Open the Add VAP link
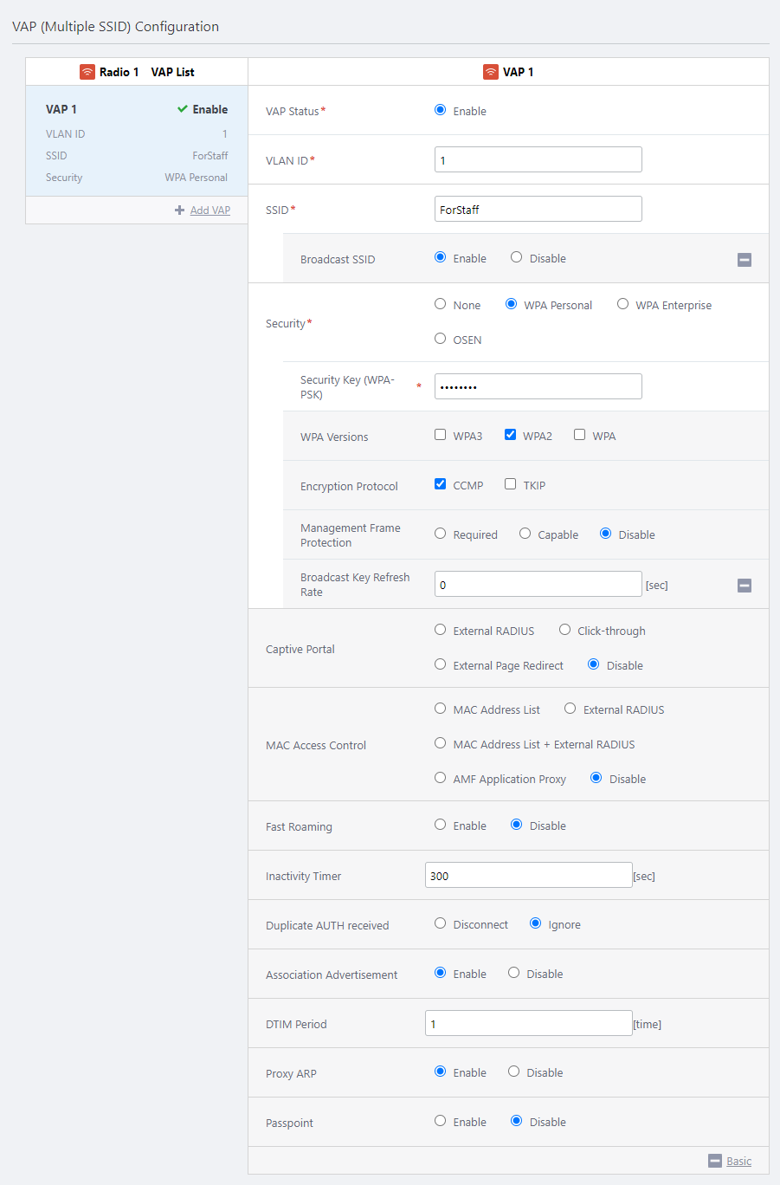 coord(210,210)
